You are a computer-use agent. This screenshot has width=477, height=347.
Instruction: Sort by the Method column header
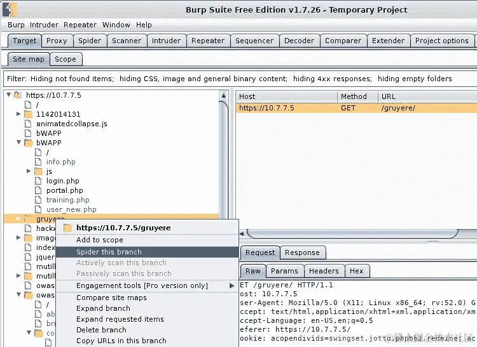(357, 97)
